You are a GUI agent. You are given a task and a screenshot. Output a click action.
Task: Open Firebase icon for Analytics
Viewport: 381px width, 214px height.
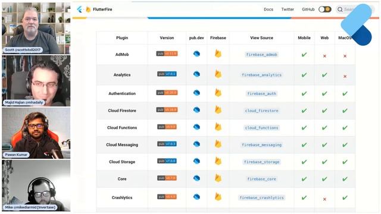(218, 74)
